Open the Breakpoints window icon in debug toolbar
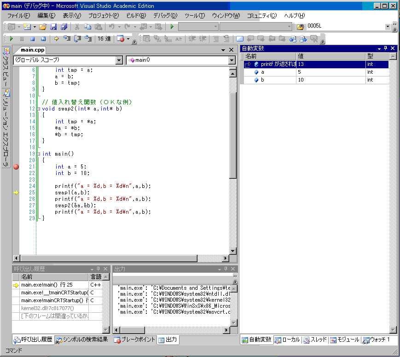The width and height of the screenshot is (400, 357). [x=121, y=39]
